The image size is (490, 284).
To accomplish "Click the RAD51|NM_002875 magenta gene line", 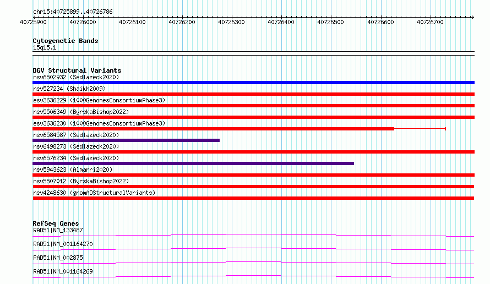I will pyautogui.click(x=253, y=263).
